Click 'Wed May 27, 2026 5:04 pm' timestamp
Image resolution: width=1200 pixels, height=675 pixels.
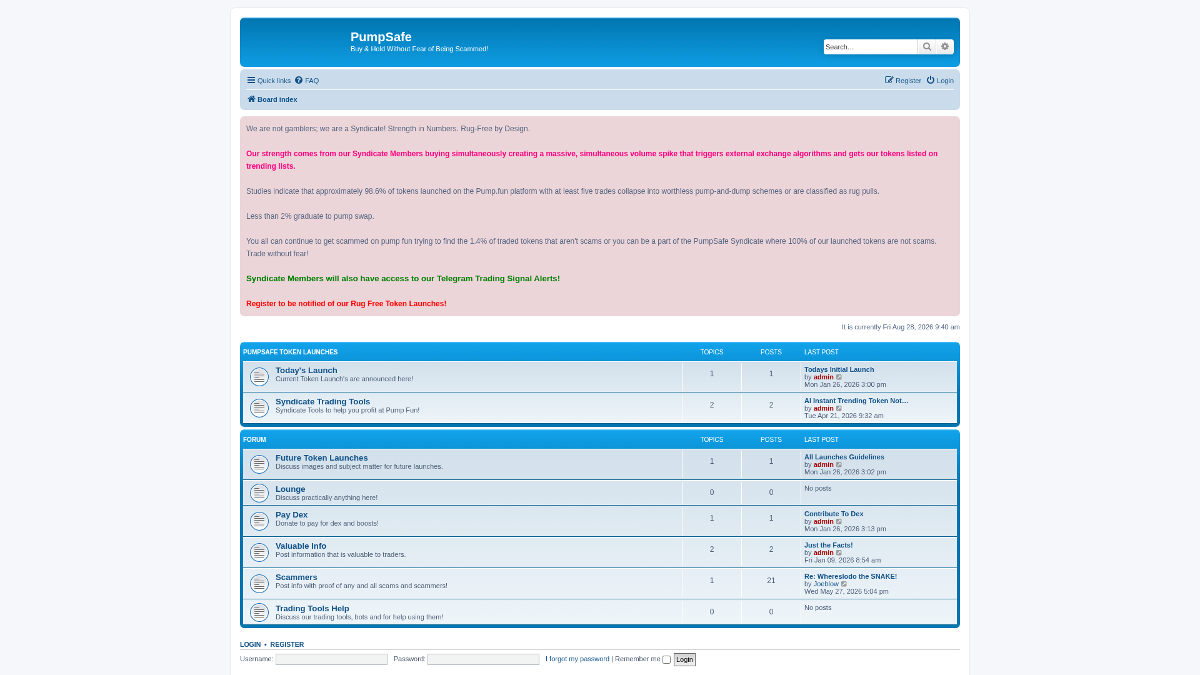846,591
